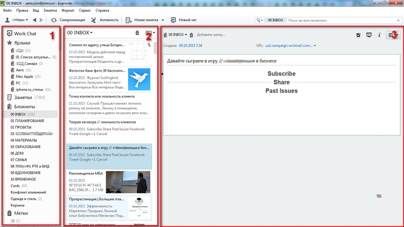Change the note's 00 INBOX notebook dropdown
Viewport: 404px width, 227px height.
click(x=175, y=35)
